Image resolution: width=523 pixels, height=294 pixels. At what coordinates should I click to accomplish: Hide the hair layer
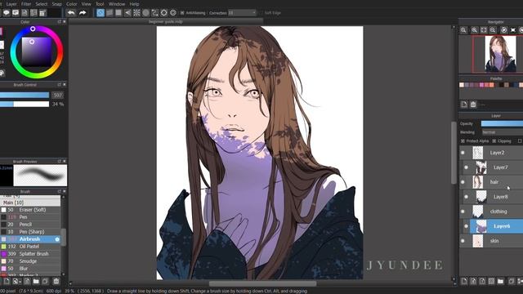coord(463,182)
